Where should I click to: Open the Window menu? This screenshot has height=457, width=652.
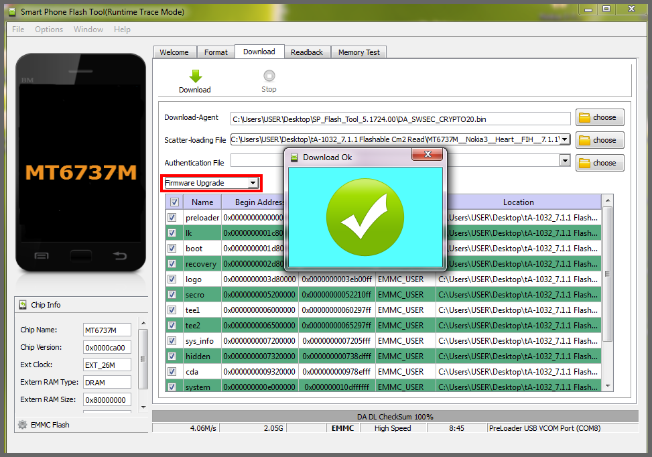click(88, 29)
